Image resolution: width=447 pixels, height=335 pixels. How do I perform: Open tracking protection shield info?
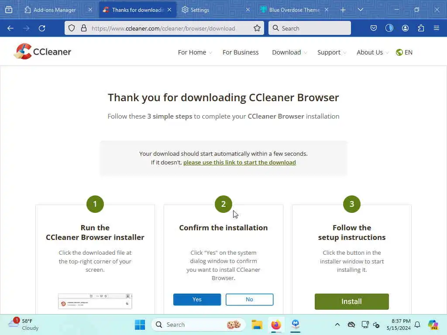pyautogui.click(x=72, y=28)
